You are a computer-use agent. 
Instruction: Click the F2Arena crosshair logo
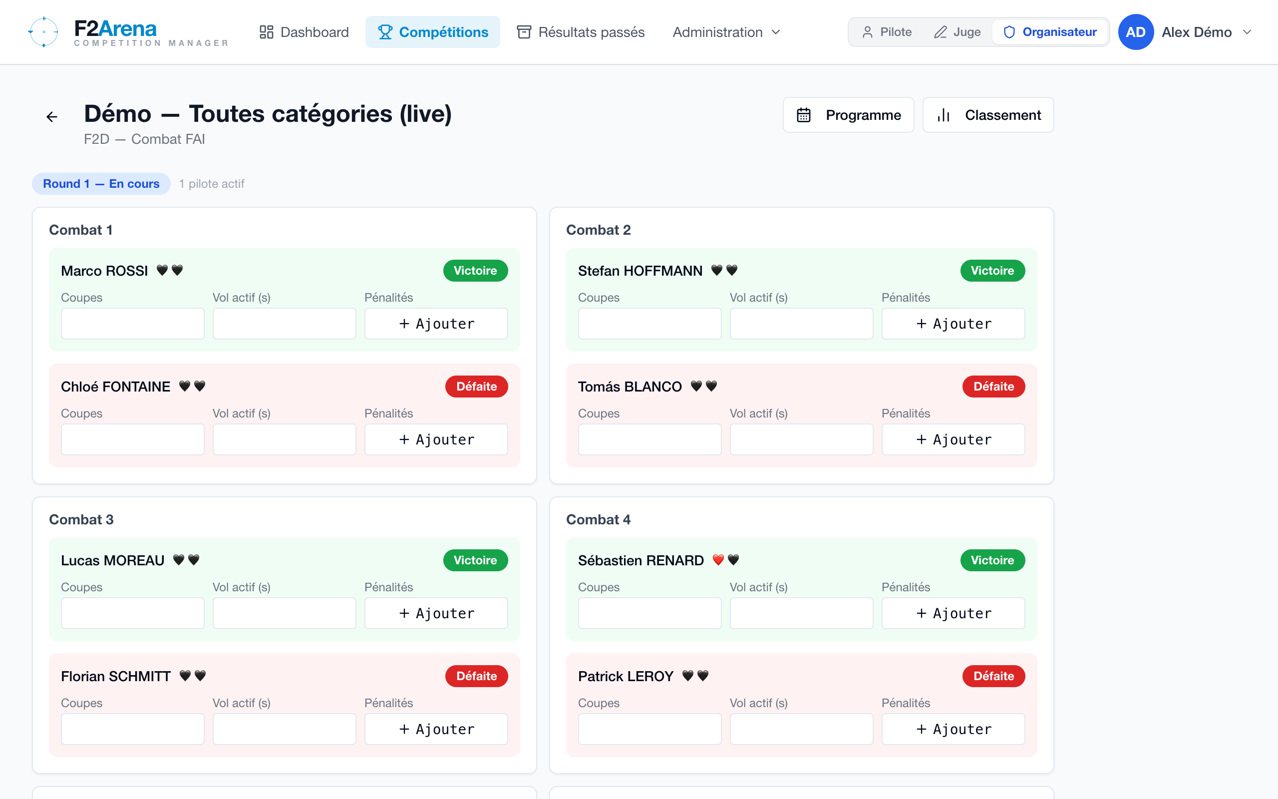(x=43, y=31)
